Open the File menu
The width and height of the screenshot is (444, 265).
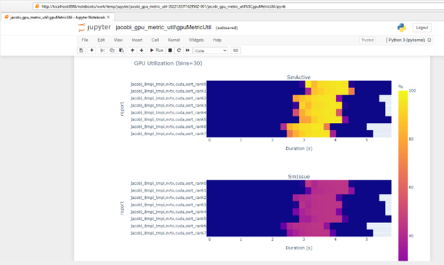85,40
